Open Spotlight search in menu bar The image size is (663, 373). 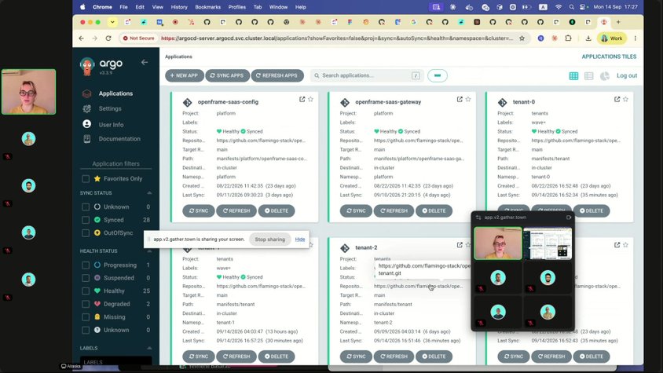[572, 7]
